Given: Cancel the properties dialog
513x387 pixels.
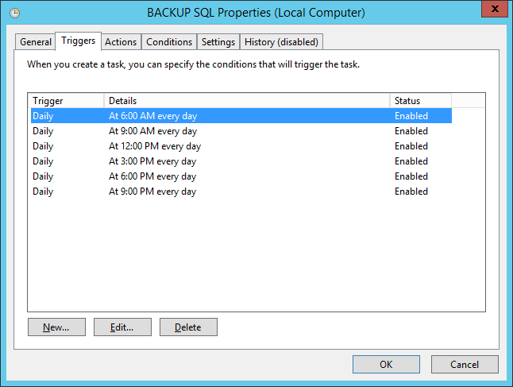Looking at the screenshot, I should click(x=465, y=365).
